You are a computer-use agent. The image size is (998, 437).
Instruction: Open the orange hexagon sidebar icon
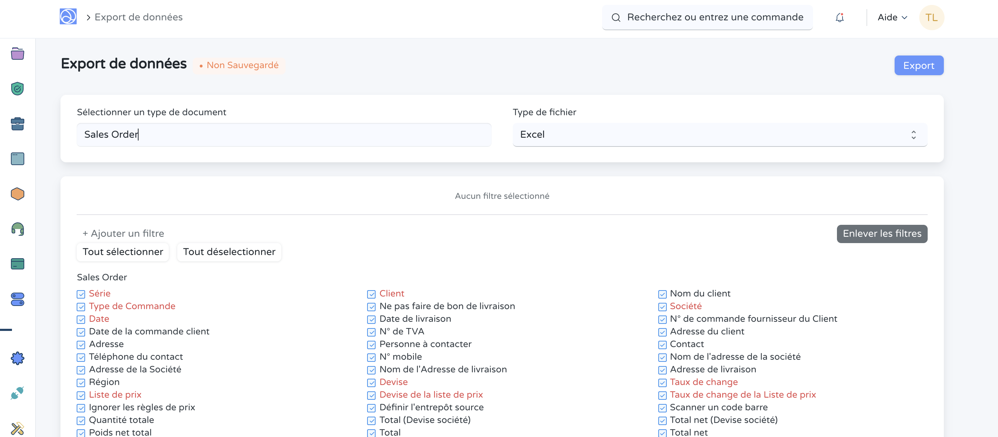click(18, 194)
